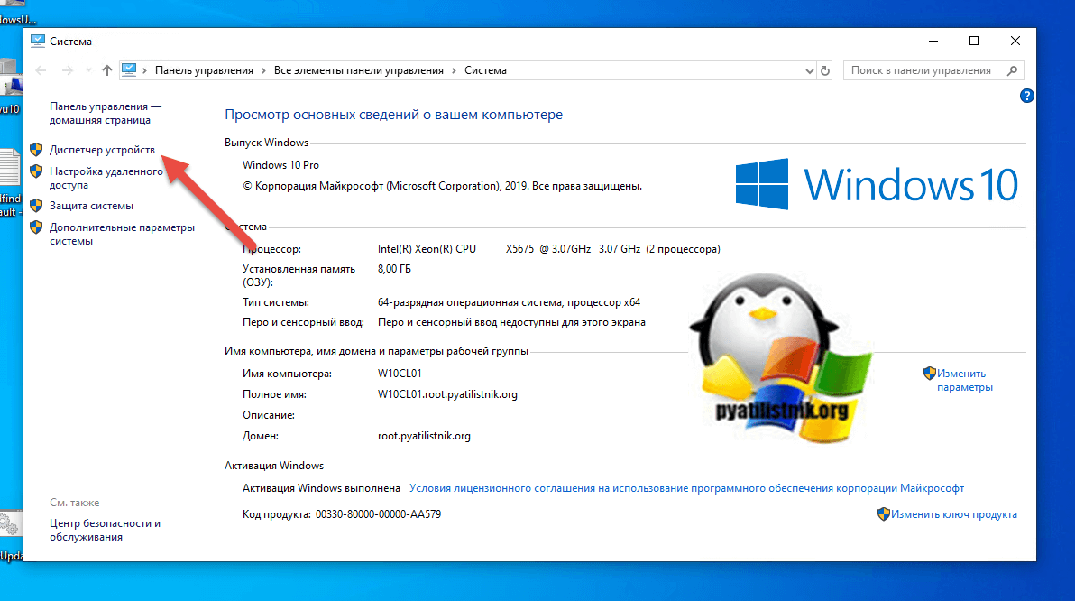Expand the address bar history dropdown
The width and height of the screenshot is (1075, 601).
click(808, 70)
